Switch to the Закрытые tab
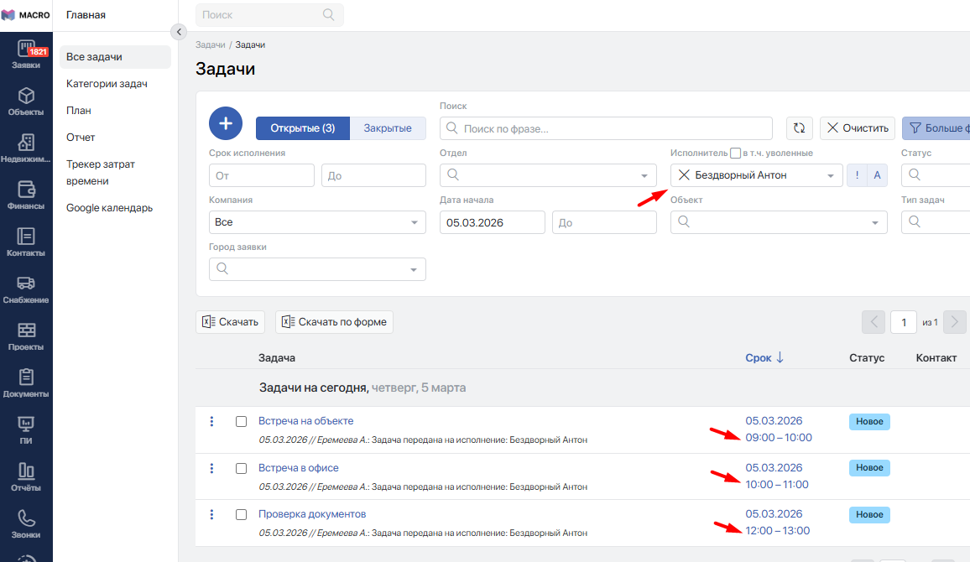This screenshot has height=562, width=970. [x=387, y=128]
